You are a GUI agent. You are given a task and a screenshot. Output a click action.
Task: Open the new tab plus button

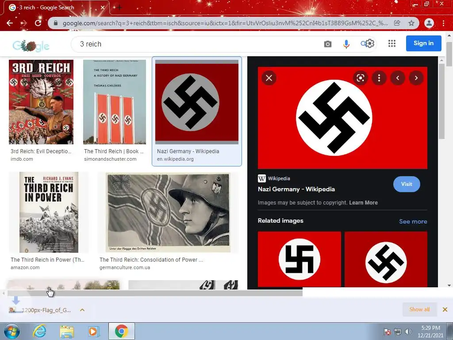point(119,8)
